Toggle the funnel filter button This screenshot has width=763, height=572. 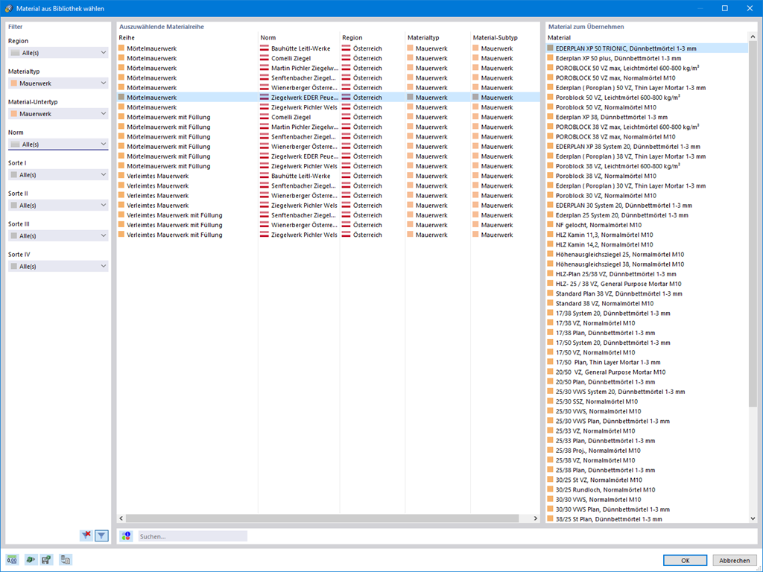[101, 536]
